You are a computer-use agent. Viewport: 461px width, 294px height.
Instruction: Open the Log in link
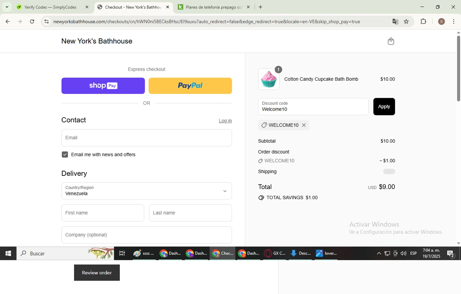click(x=225, y=121)
